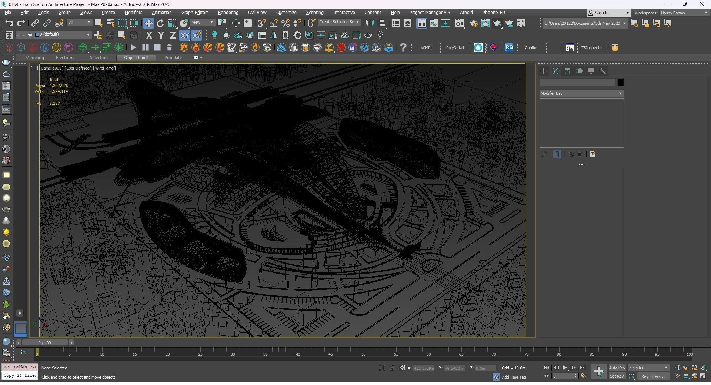Open the Graph Editors menu
The height and width of the screenshot is (385, 711).
point(195,13)
